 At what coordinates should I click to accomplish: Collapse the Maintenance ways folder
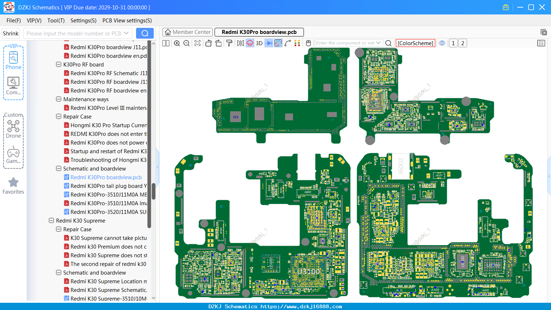pyautogui.click(x=59, y=99)
